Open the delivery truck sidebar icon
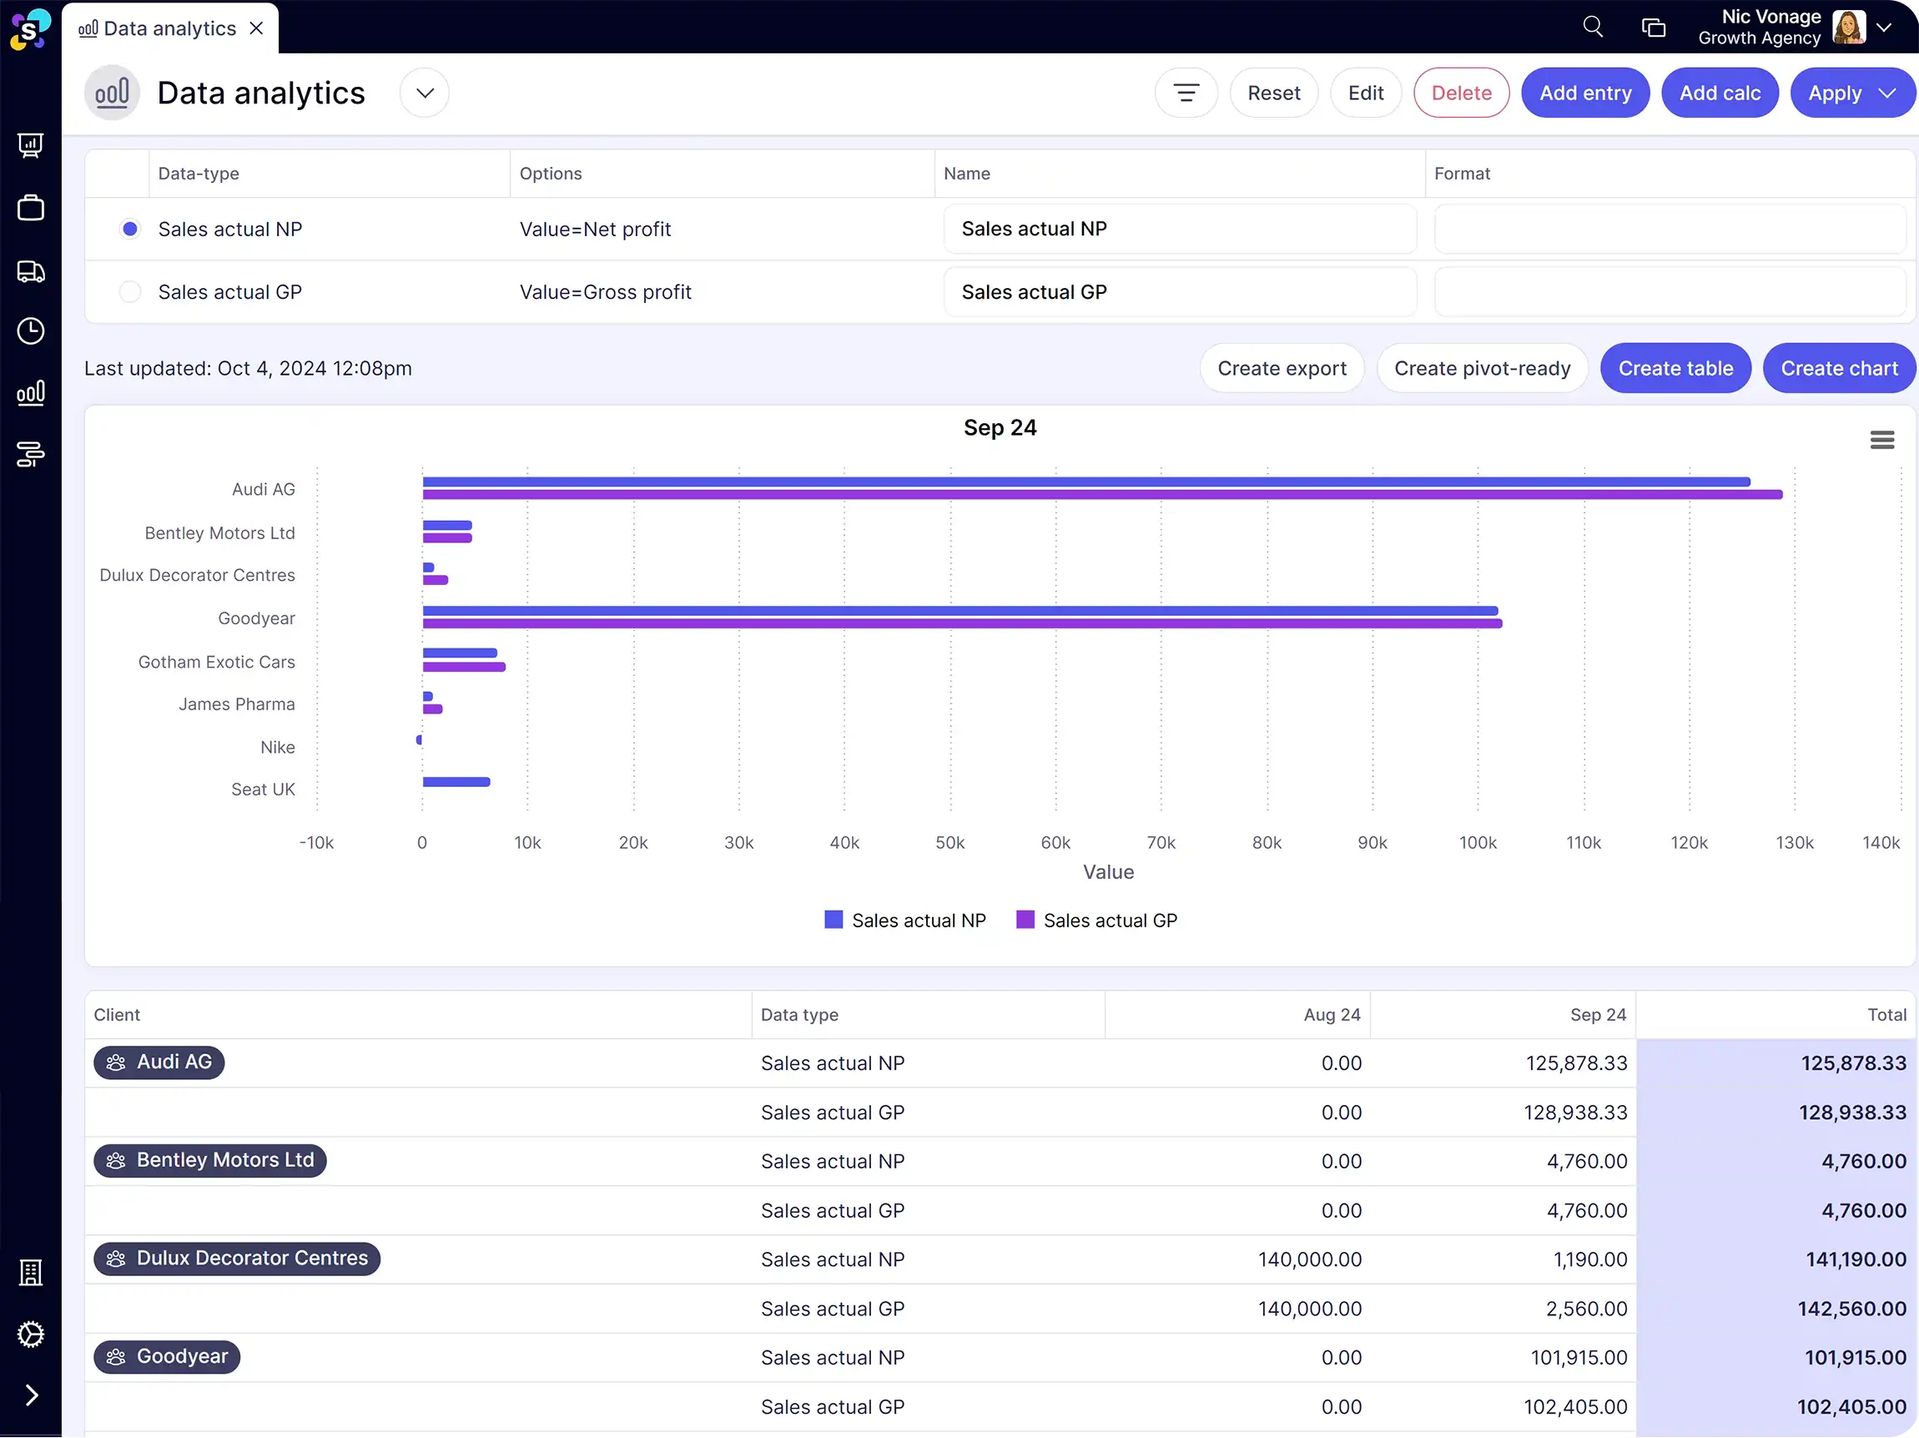 tap(30, 270)
